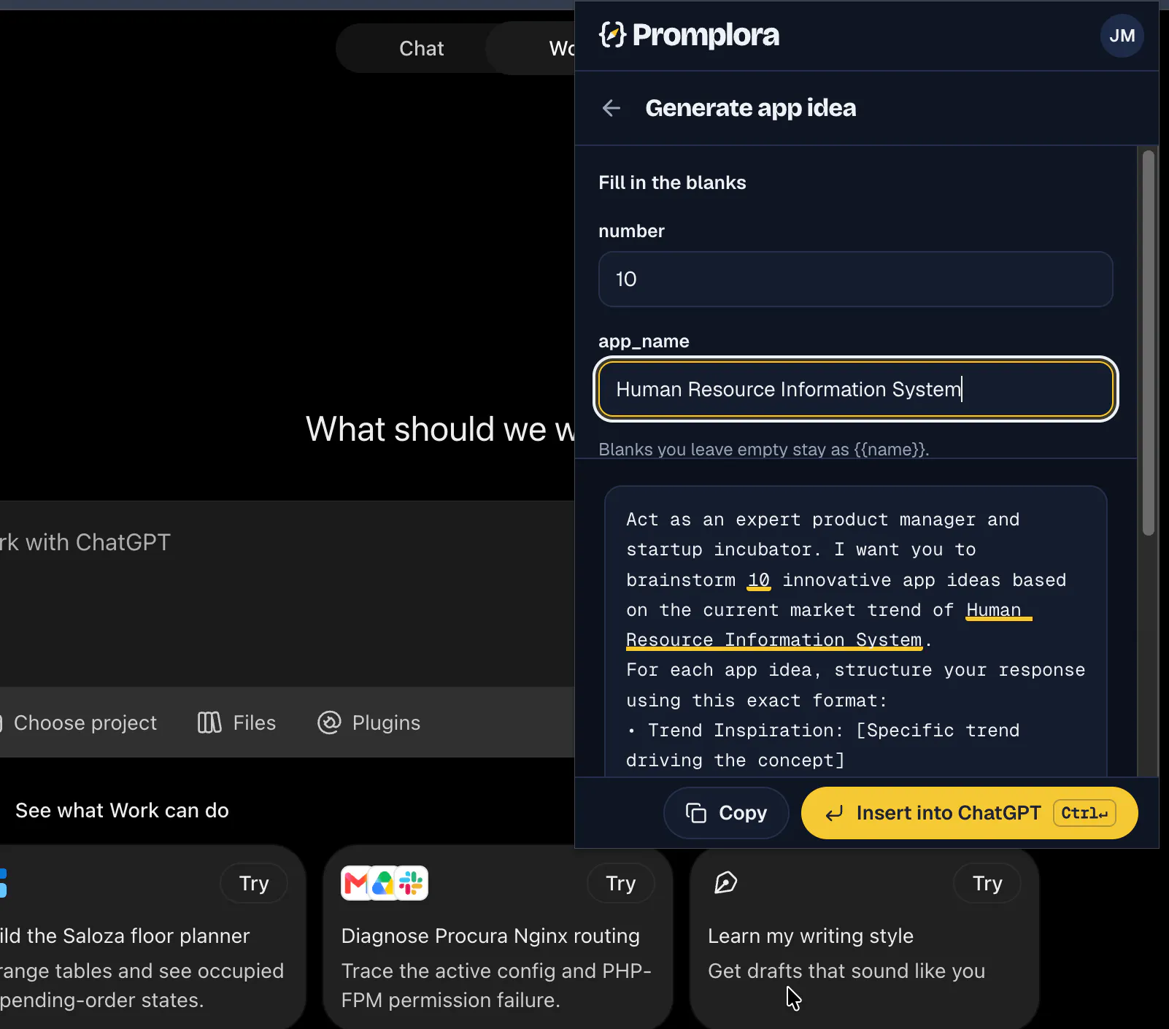Click the 'Generate app idea' heading
The height and width of the screenshot is (1029, 1169).
[750, 108]
